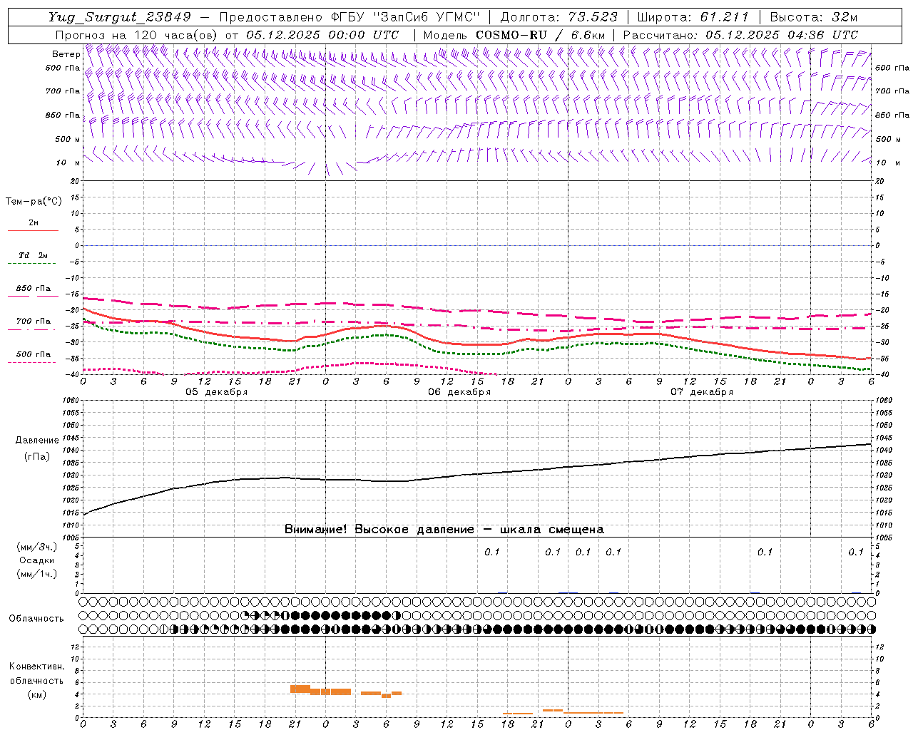Select the elevation text Высота: 32м
The height and width of the screenshot is (730, 913).
pos(814,17)
